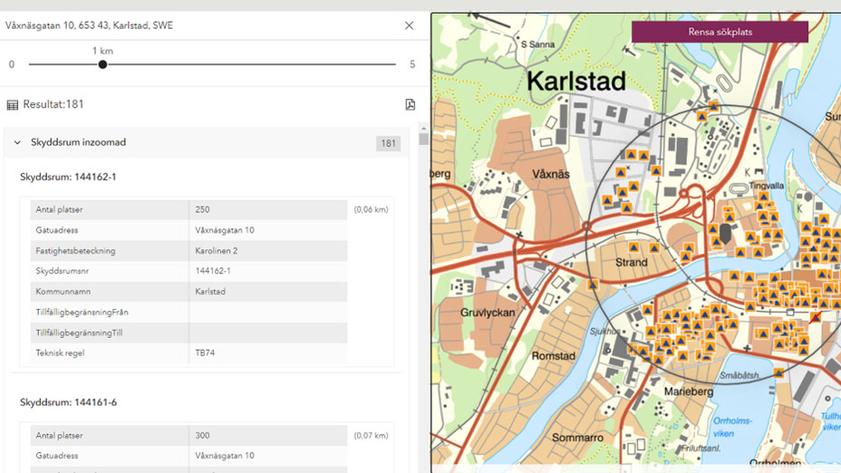
Task: Open result Skyddsrum: 144162-1
Action: tap(68, 177)
